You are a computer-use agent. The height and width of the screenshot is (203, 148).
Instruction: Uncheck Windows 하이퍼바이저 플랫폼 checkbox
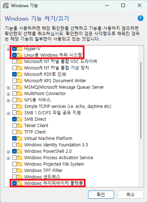click(14, 183)
